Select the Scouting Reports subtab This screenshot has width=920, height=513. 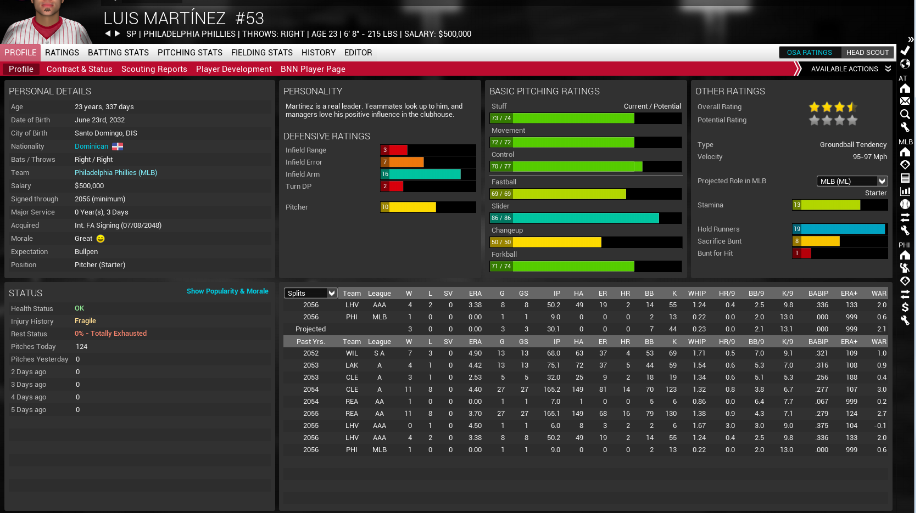click(x=154, y=69)
